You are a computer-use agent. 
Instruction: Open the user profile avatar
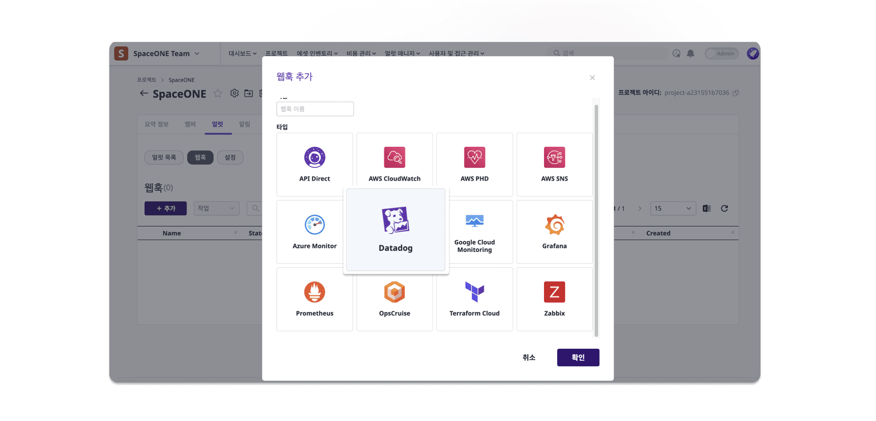752,53
